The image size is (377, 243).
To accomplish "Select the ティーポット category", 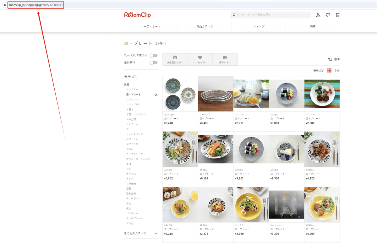I will (134, 199).
